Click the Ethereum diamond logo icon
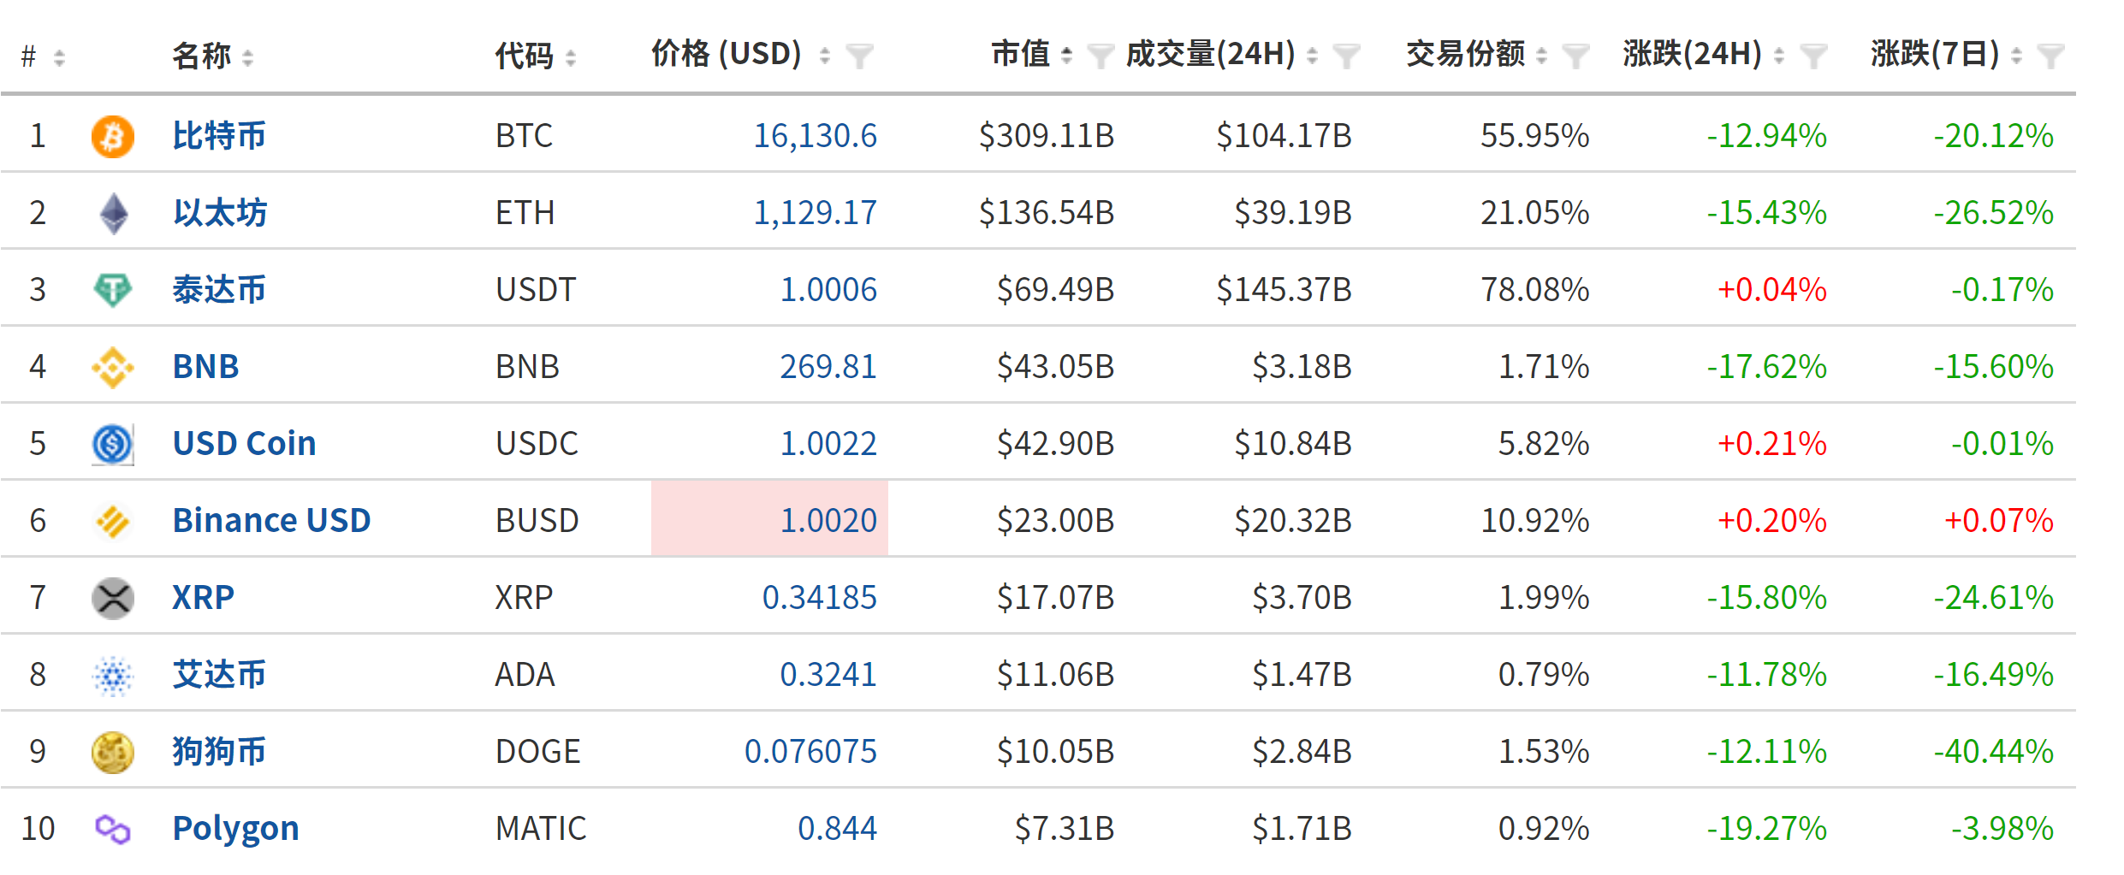This screenshot has height=875, width=2124. 113,214
